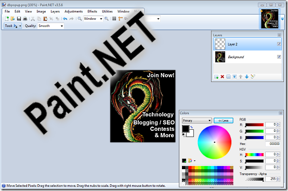Open the Effects menu

pos(92,11)
